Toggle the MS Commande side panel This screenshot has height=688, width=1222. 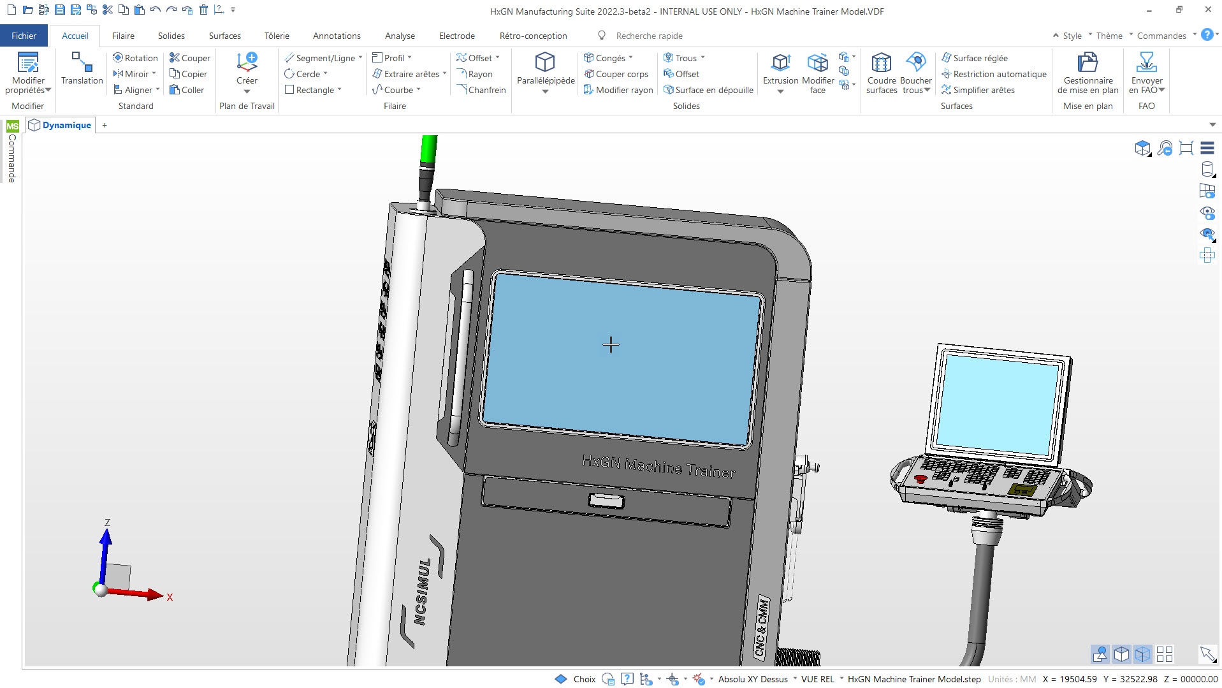pos(12,152)
